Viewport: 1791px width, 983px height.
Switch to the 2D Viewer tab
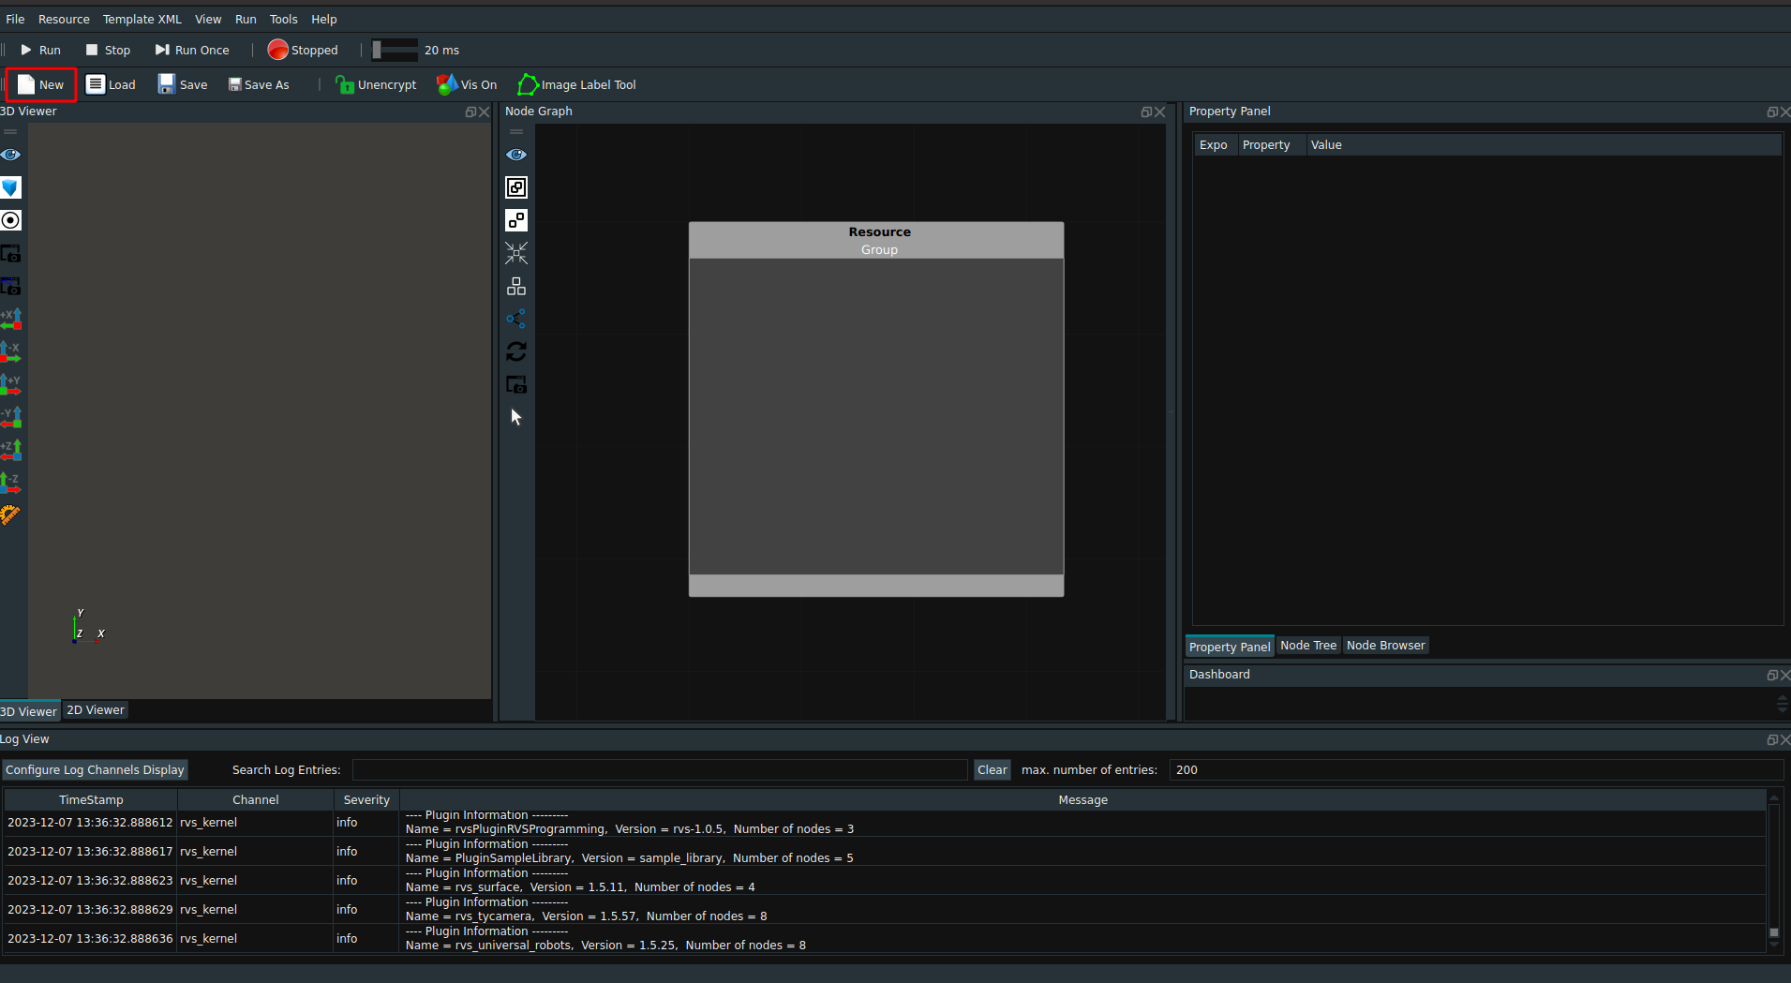(x=96, y=710)
